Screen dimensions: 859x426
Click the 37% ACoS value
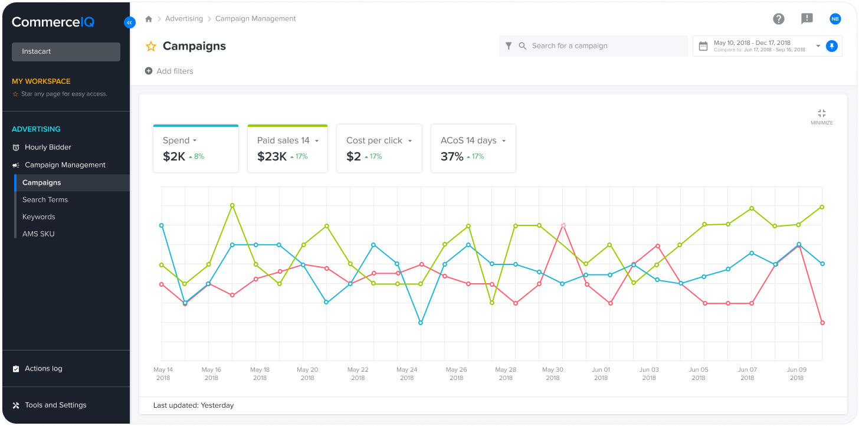[452, 156]
